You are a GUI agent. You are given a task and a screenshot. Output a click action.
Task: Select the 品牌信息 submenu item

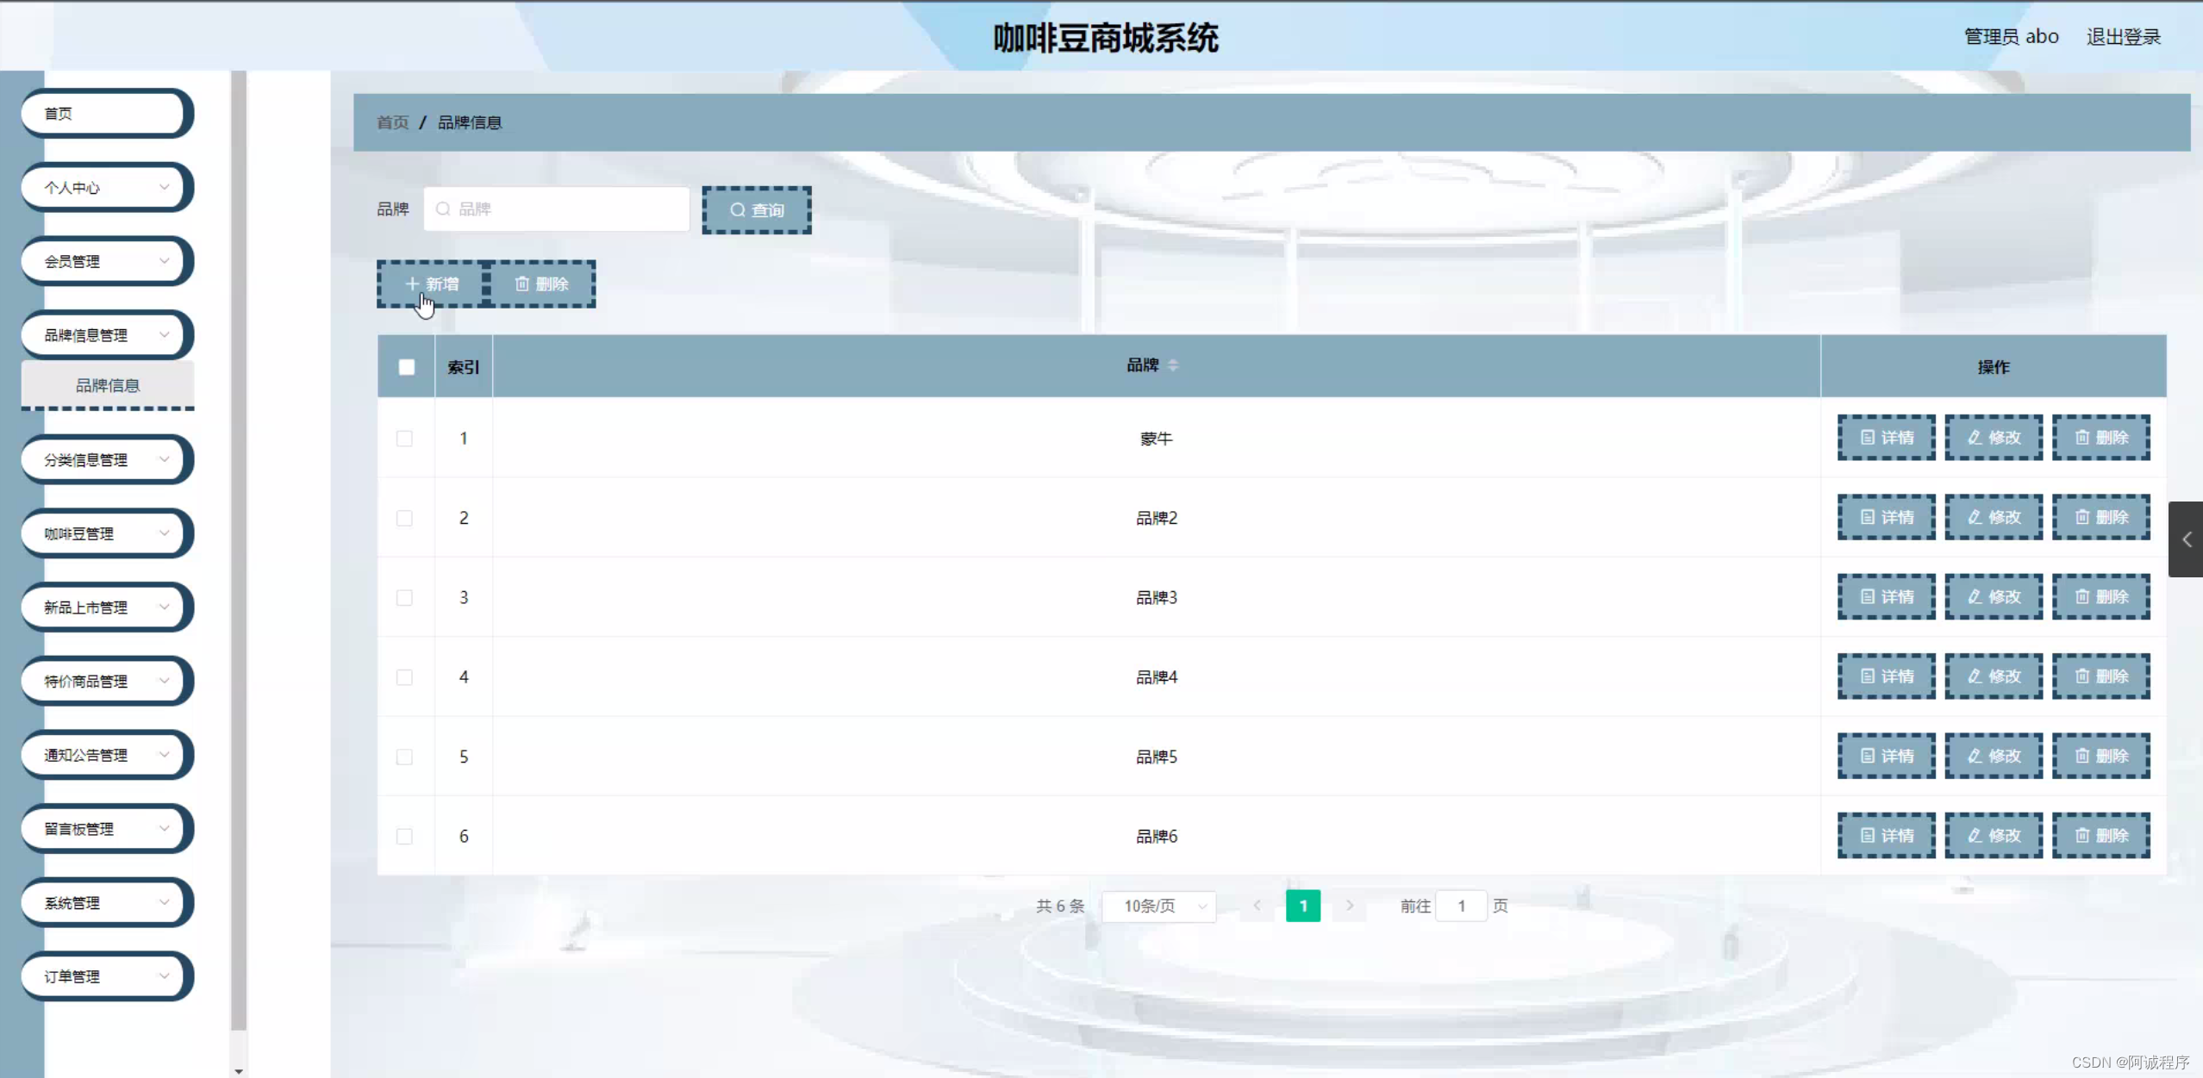pyautogui.click(x=108, y=385)
